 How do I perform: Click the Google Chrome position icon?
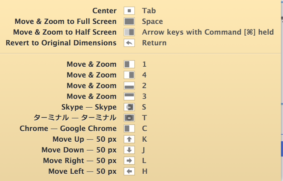pos(129,129)
